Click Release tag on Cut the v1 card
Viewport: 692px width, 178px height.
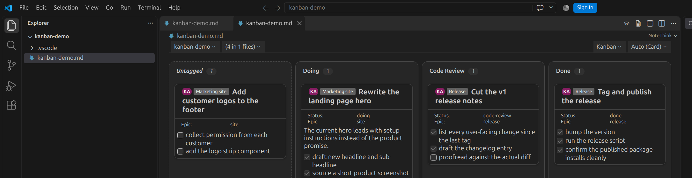(x=457, y=92)
